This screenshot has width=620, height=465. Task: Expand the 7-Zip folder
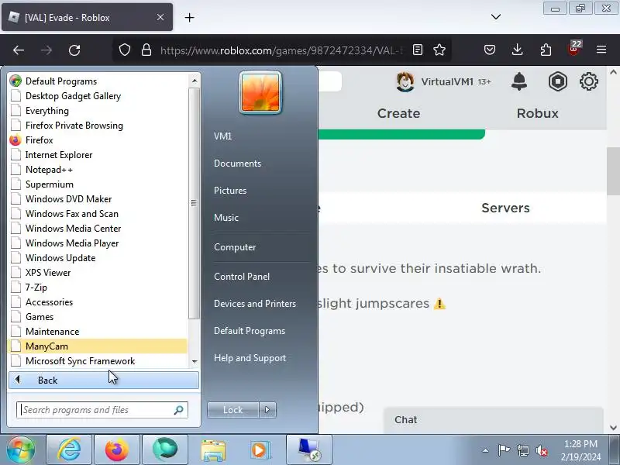pos(98,288)
